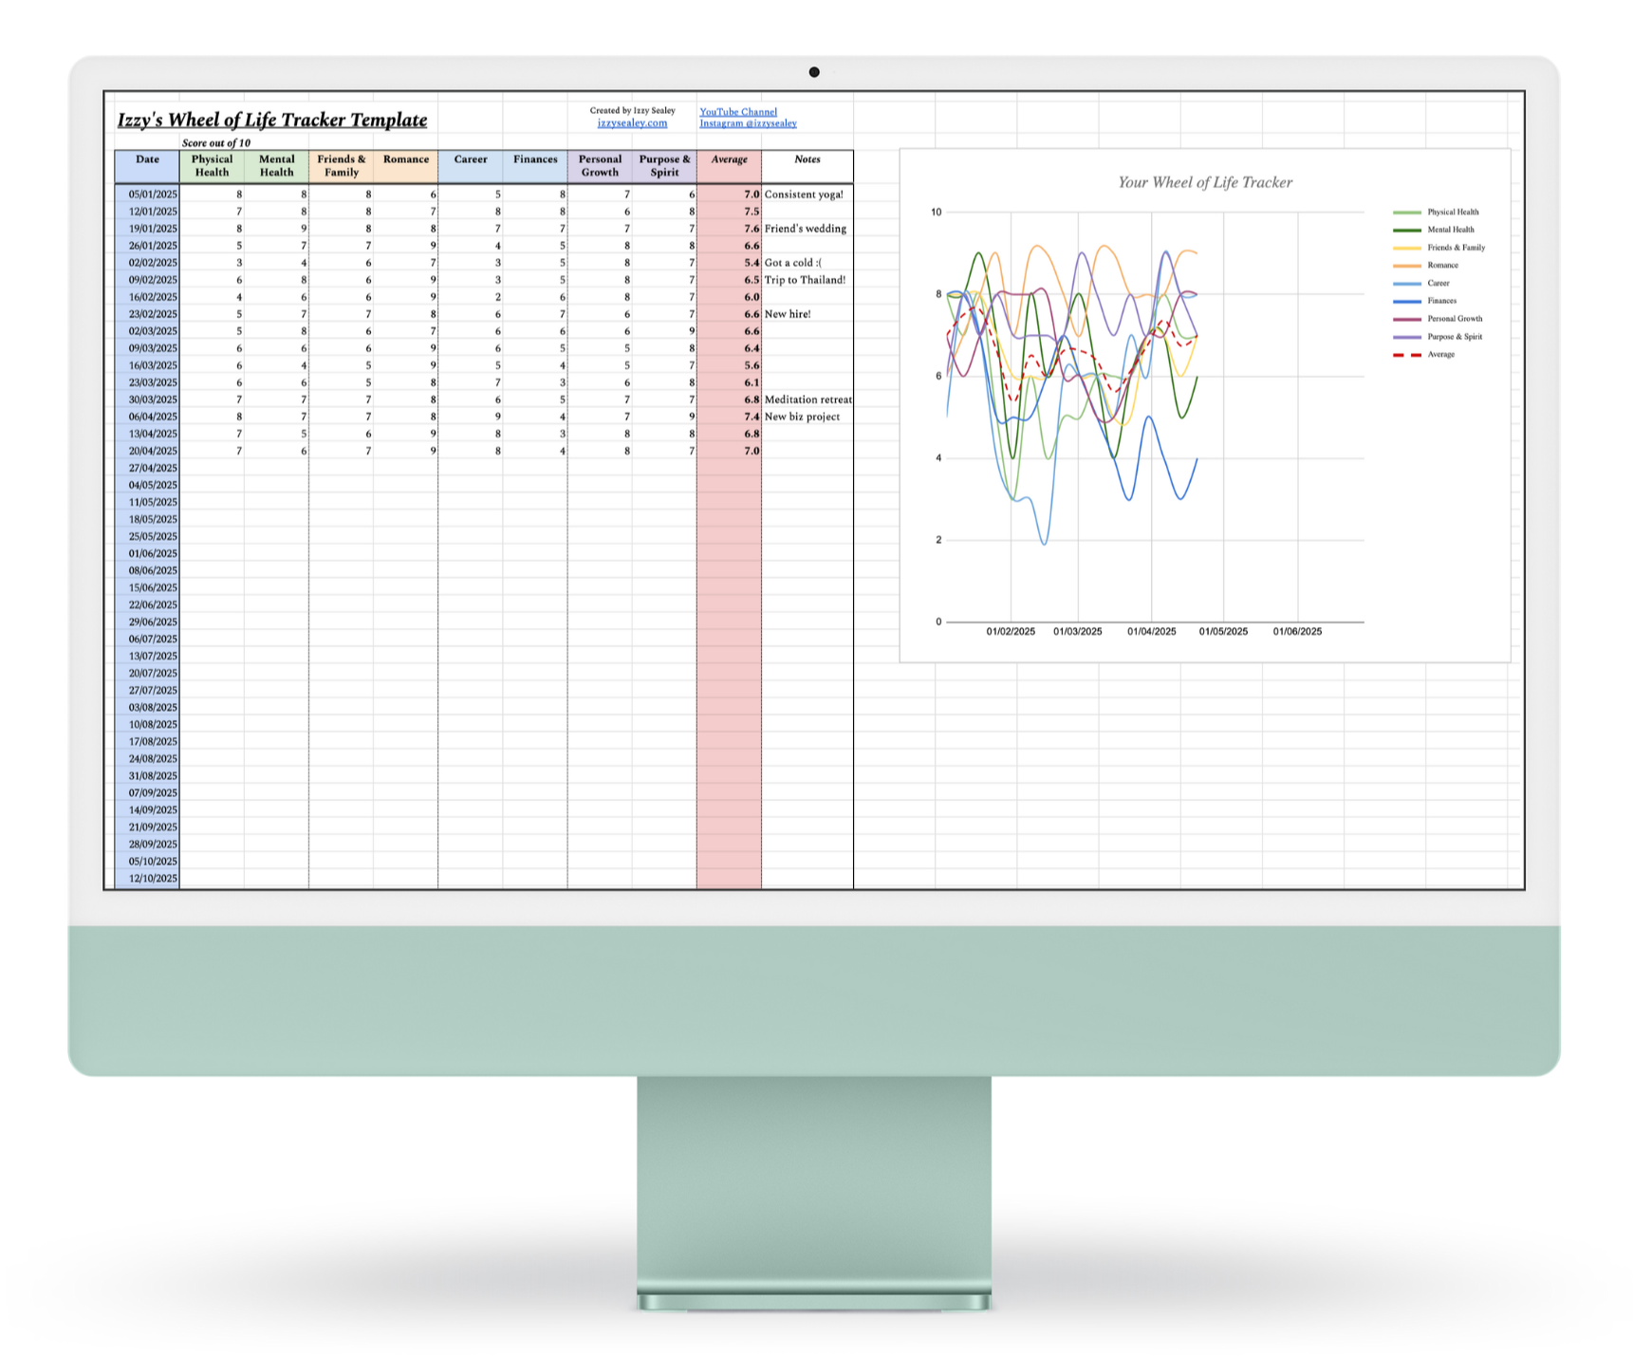The image size is (1633, 1356).
Task: Click the 'Consistent yoga!' note cell
Action: pos(807,195)
